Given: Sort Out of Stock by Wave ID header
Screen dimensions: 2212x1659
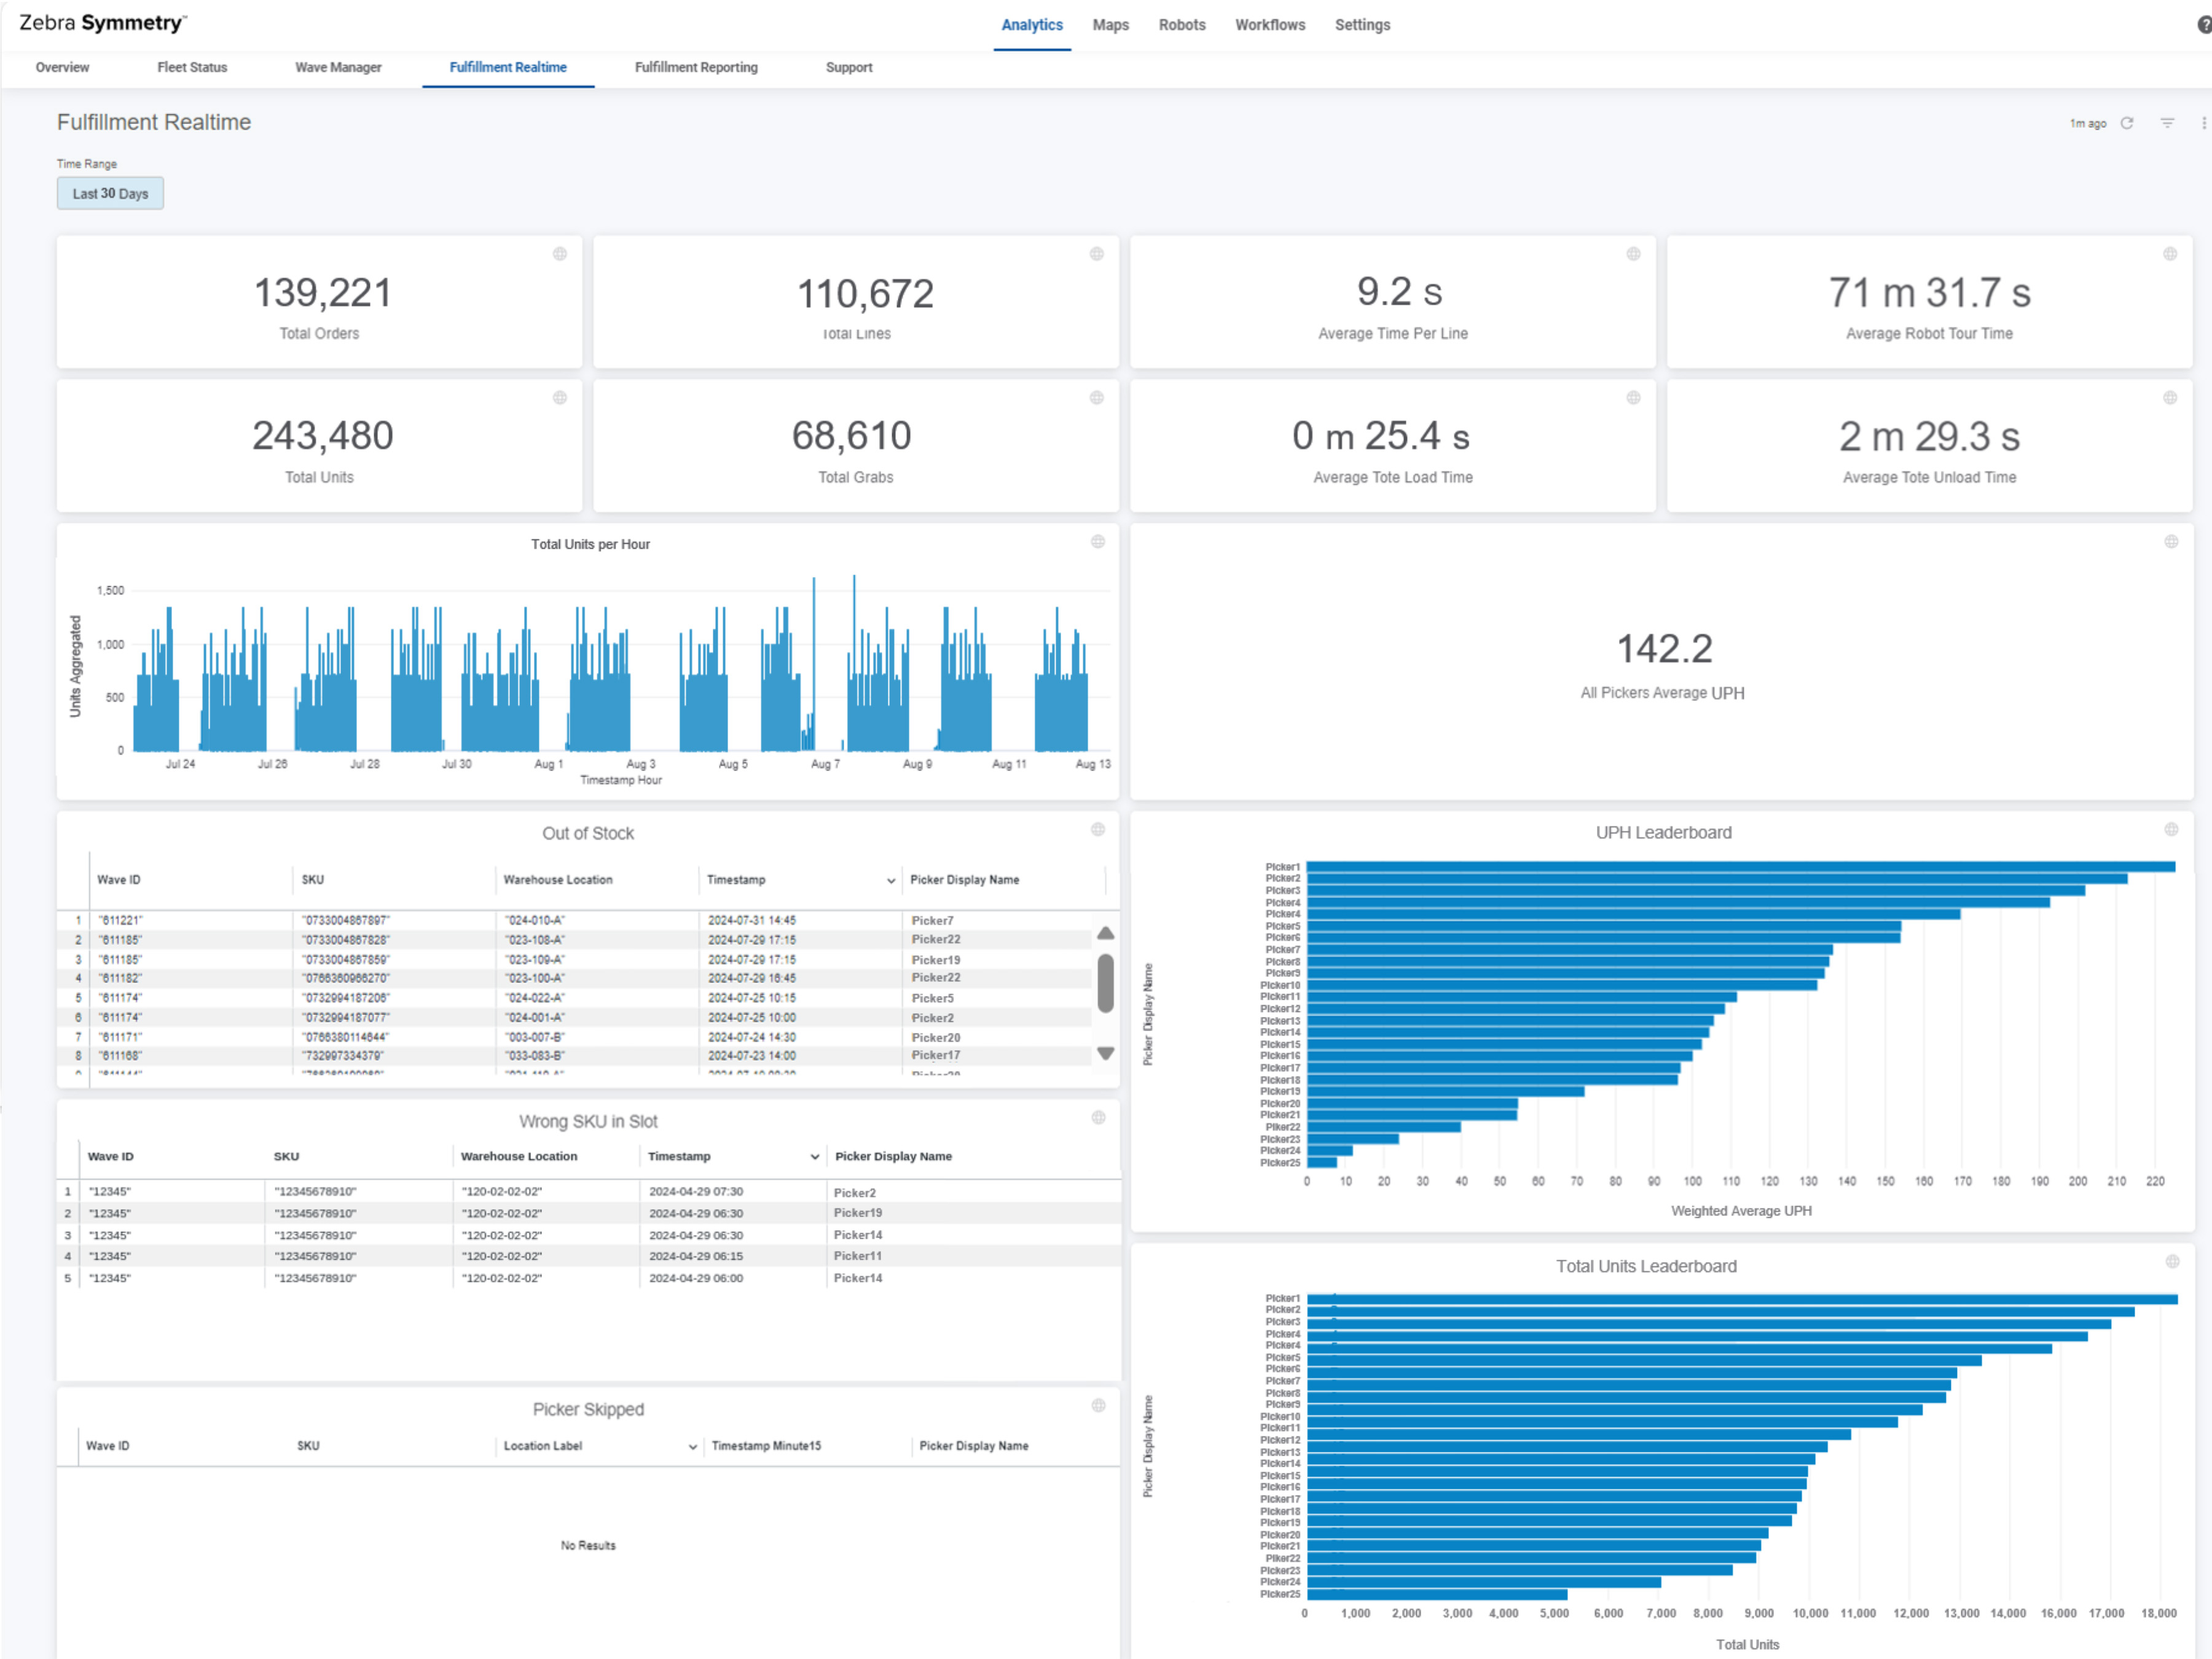Looking at the screenshot, I should (119, 880).
